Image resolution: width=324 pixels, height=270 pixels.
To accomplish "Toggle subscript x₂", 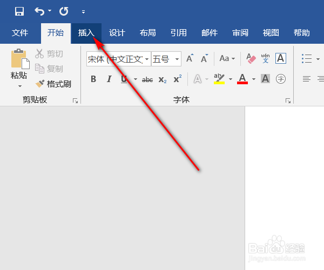I will (163, 79).
